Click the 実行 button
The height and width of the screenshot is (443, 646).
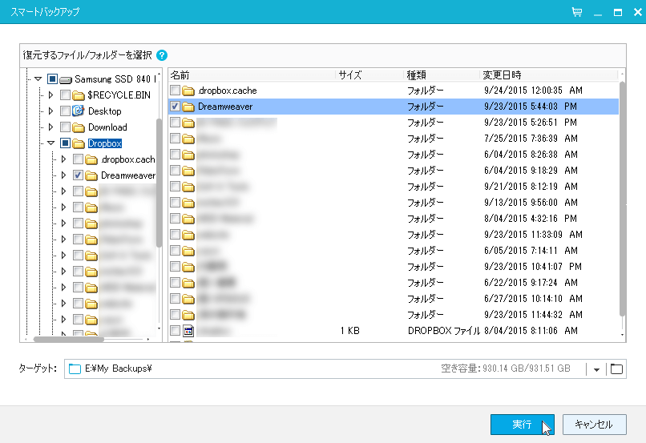(523, 425)
